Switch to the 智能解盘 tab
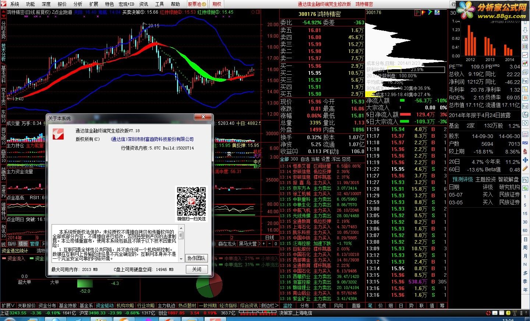Image resolution: width=530 pixels, height=321 pixels. point(508,179)
